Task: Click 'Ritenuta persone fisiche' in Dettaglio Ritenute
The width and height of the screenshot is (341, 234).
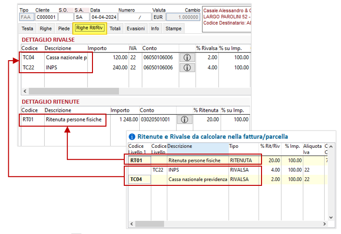Action: (x=74, y=119)
